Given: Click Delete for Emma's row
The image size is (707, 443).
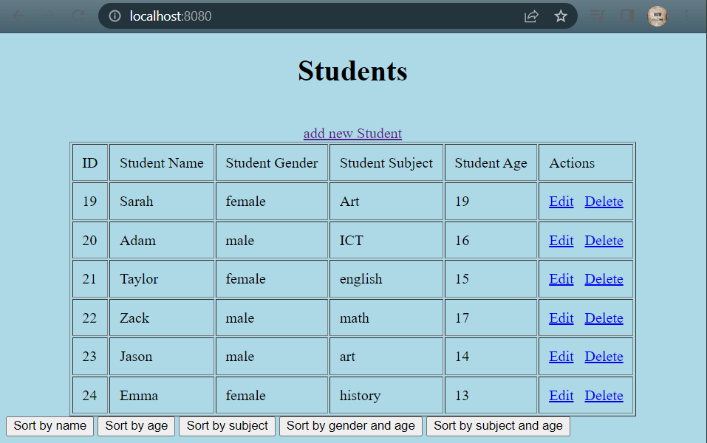Looking at the screenshot, I should pyautogui.click(x=604, y=395).
